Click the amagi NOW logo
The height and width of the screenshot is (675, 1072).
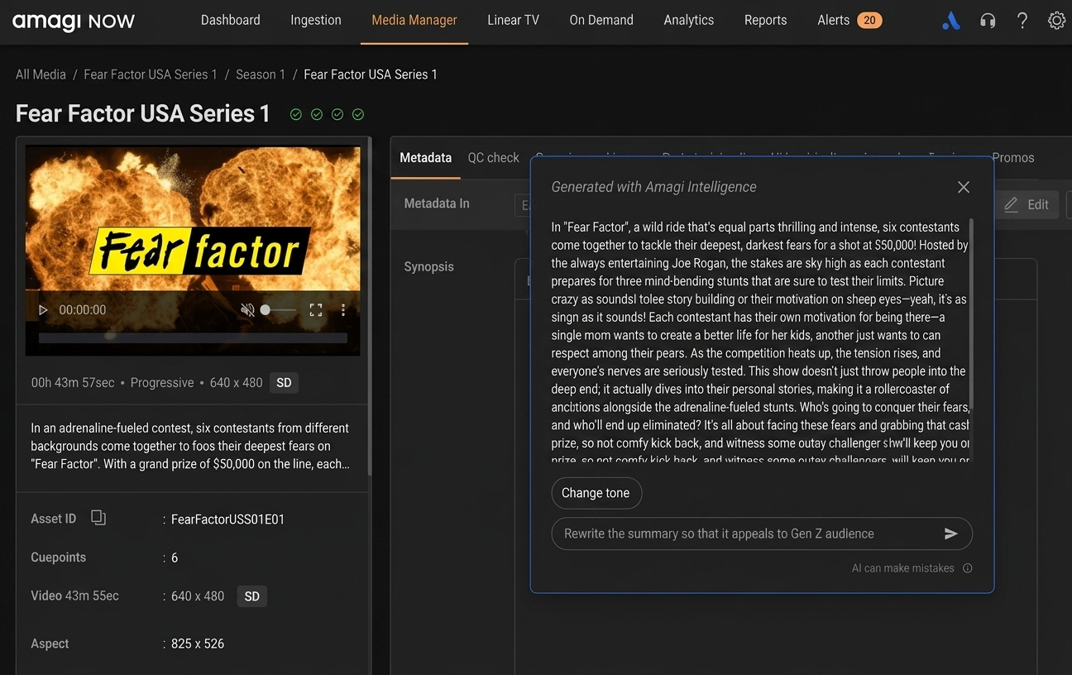(74, 21)
